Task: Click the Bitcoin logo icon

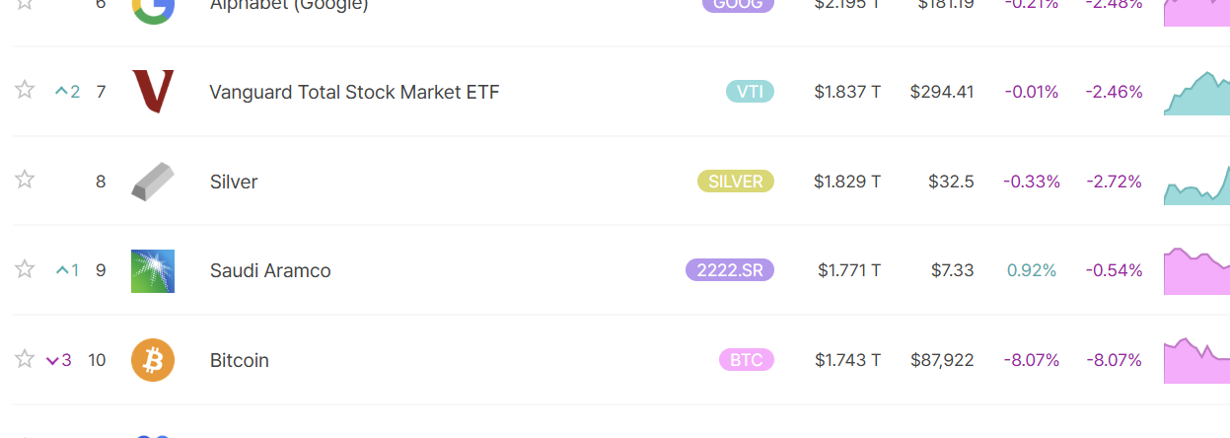Action: 153,360
